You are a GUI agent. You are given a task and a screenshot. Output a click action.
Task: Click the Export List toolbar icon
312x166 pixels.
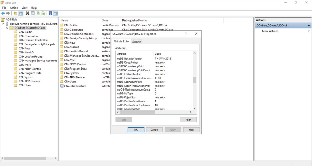(x=43, y=13)
